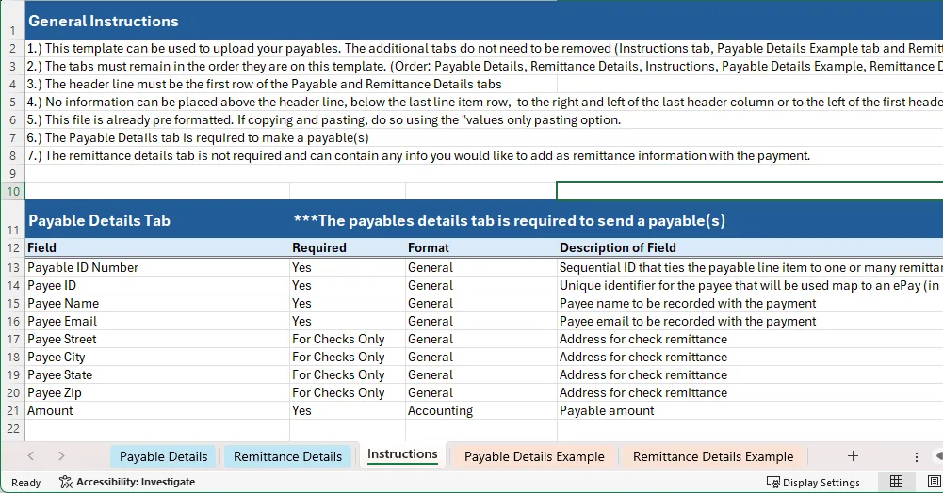Switch to the Remittance Details sheet tab
Viewport: 943px width, 493px height.
(287, 456)
